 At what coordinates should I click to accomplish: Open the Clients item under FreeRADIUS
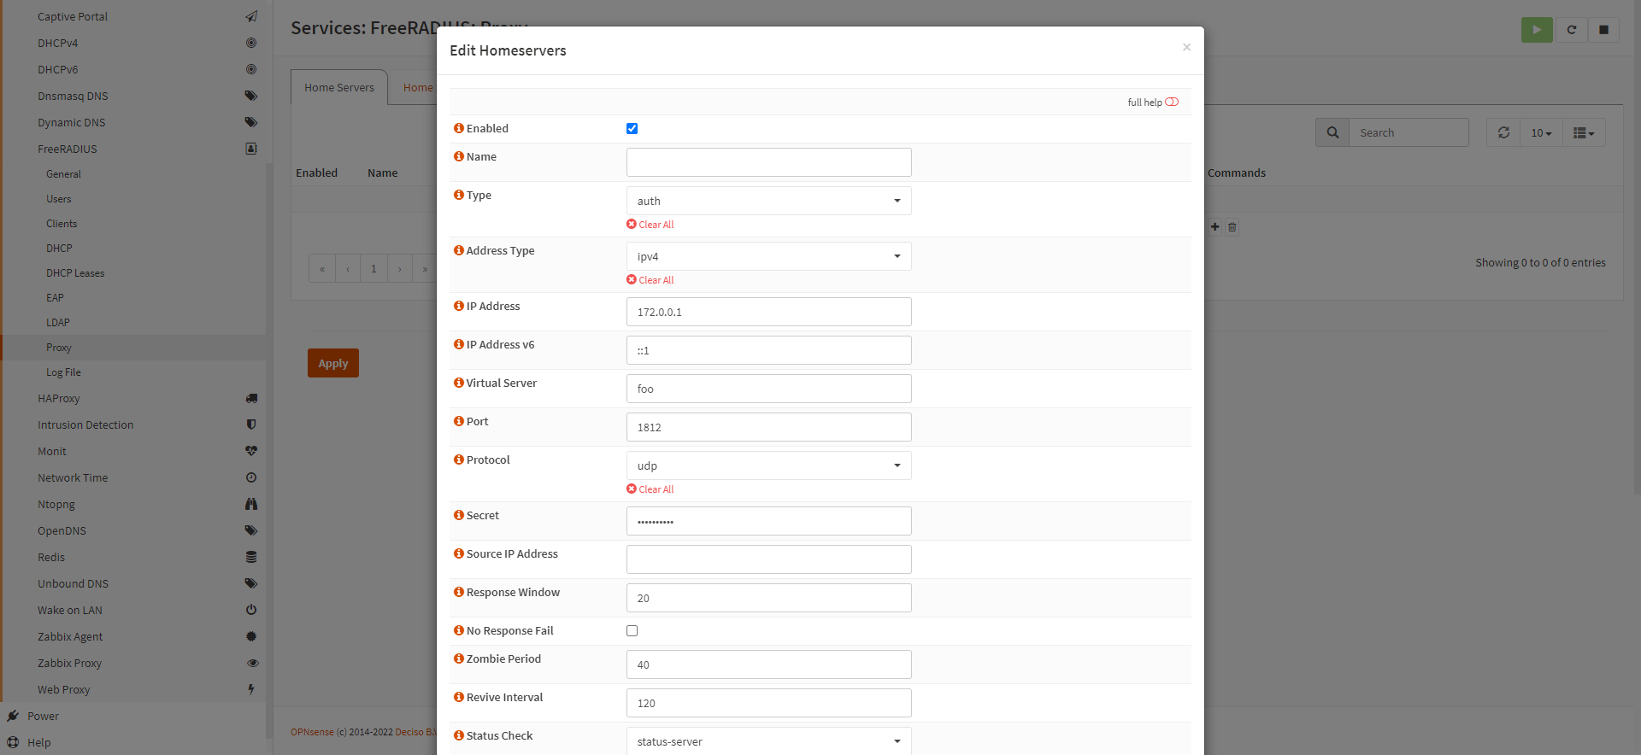point(62,223)
